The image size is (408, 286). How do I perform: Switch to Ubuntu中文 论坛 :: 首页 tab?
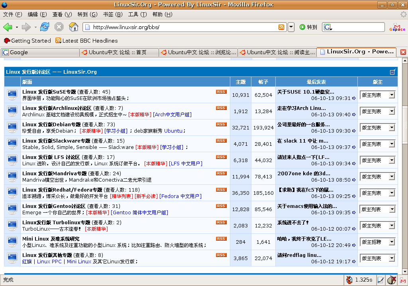(x=119, y=52)
